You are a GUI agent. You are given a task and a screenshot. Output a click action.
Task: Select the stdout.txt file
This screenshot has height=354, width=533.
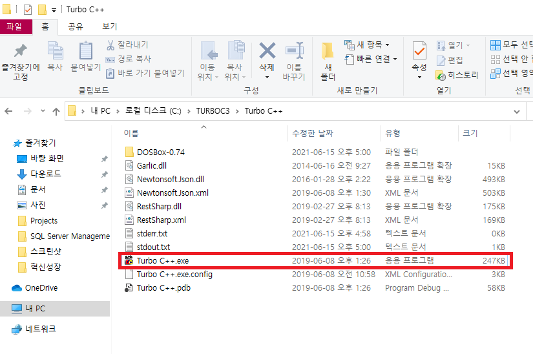click(315, 247)
